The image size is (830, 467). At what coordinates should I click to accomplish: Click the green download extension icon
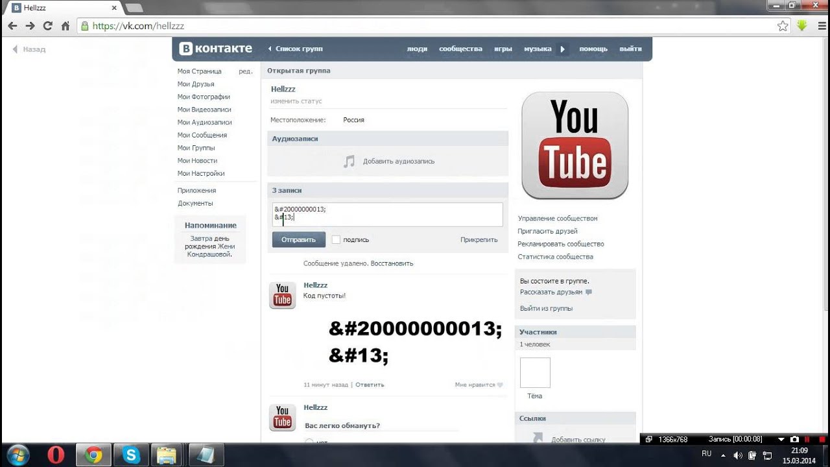802,26
